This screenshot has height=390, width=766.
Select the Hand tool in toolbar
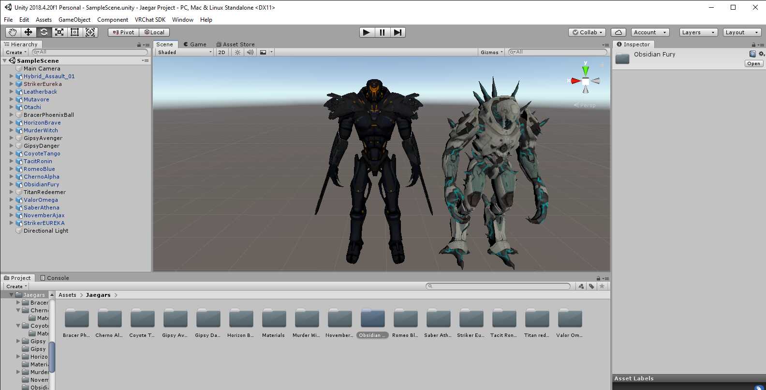pyautogui.click(x=13, y=32)
